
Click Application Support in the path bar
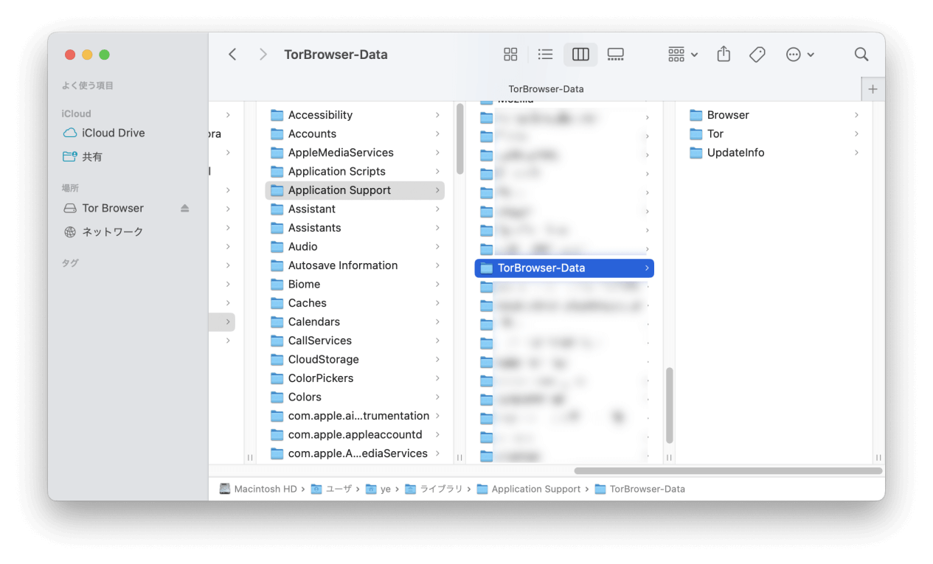529,489
